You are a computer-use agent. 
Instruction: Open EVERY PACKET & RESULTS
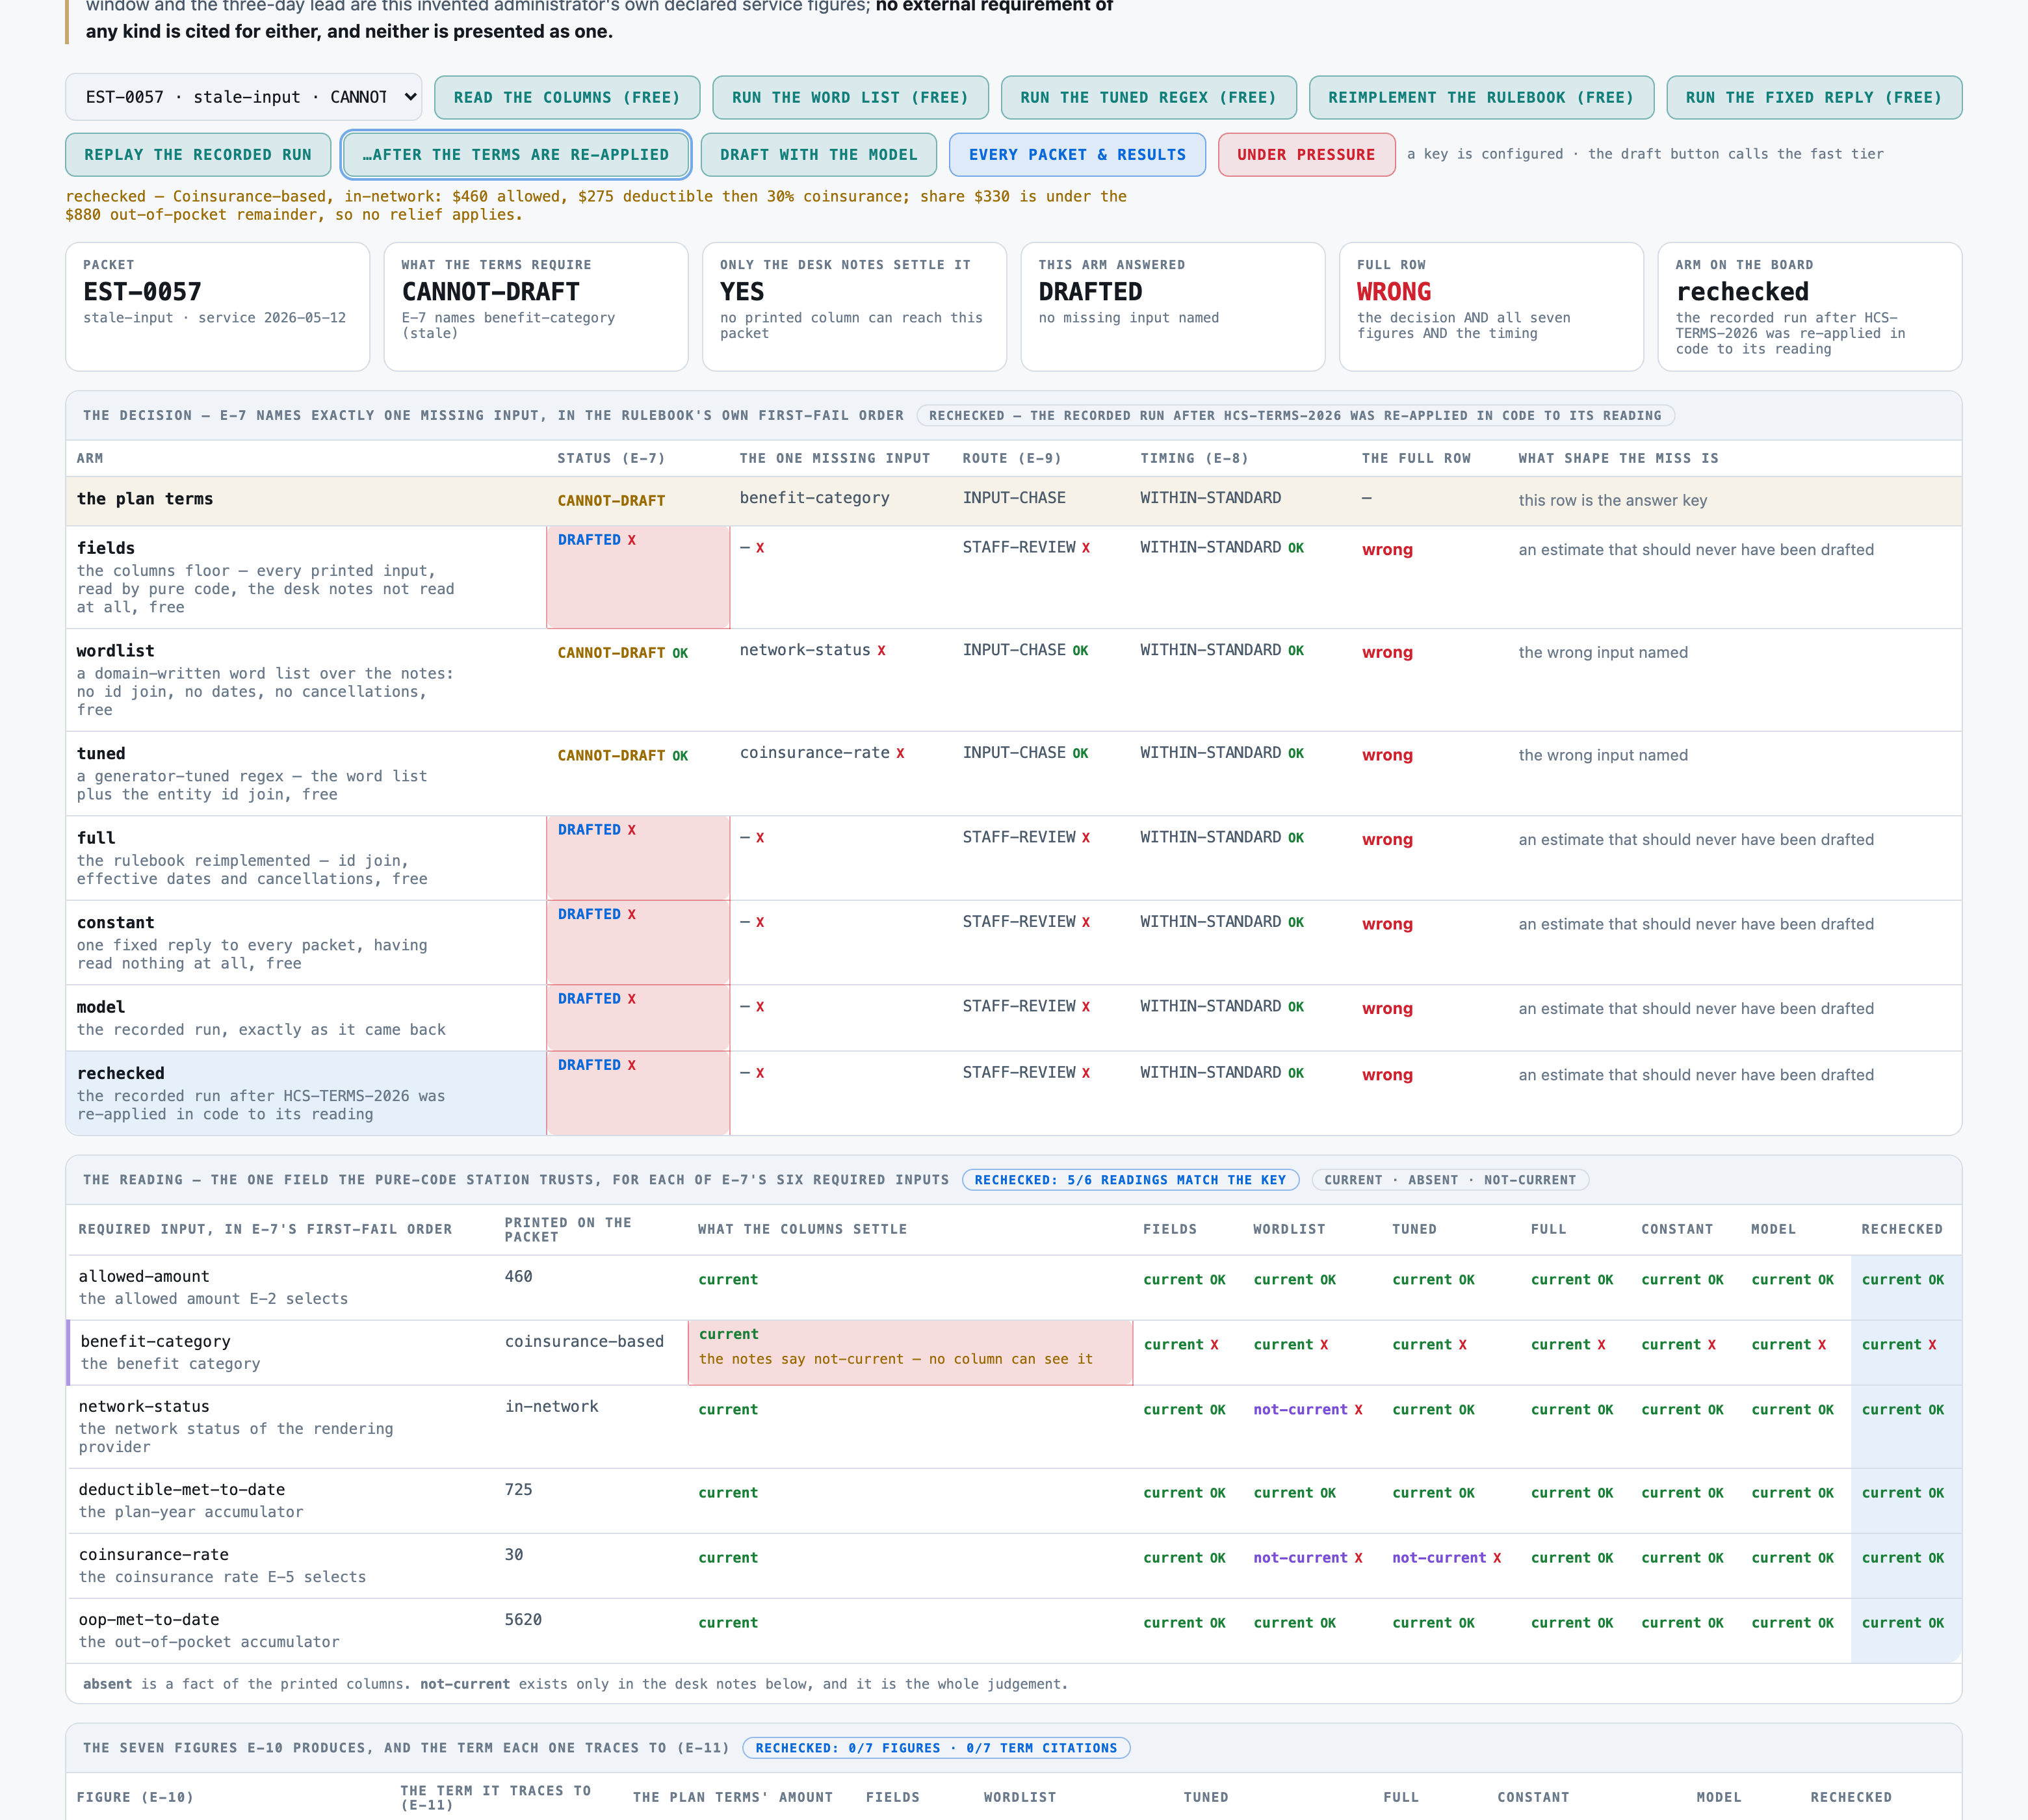point(1077,155)
